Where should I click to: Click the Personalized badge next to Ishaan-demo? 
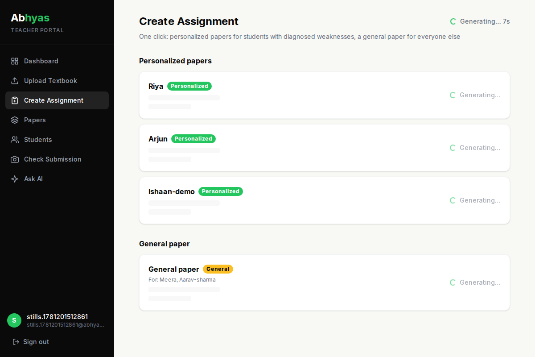click(221, 191)
